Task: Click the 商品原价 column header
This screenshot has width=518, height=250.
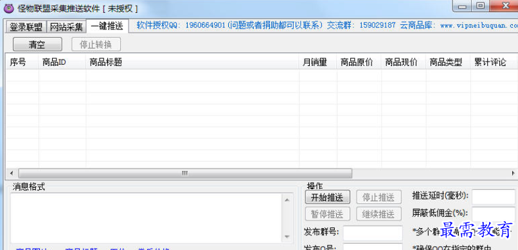Action: (359, 62)
